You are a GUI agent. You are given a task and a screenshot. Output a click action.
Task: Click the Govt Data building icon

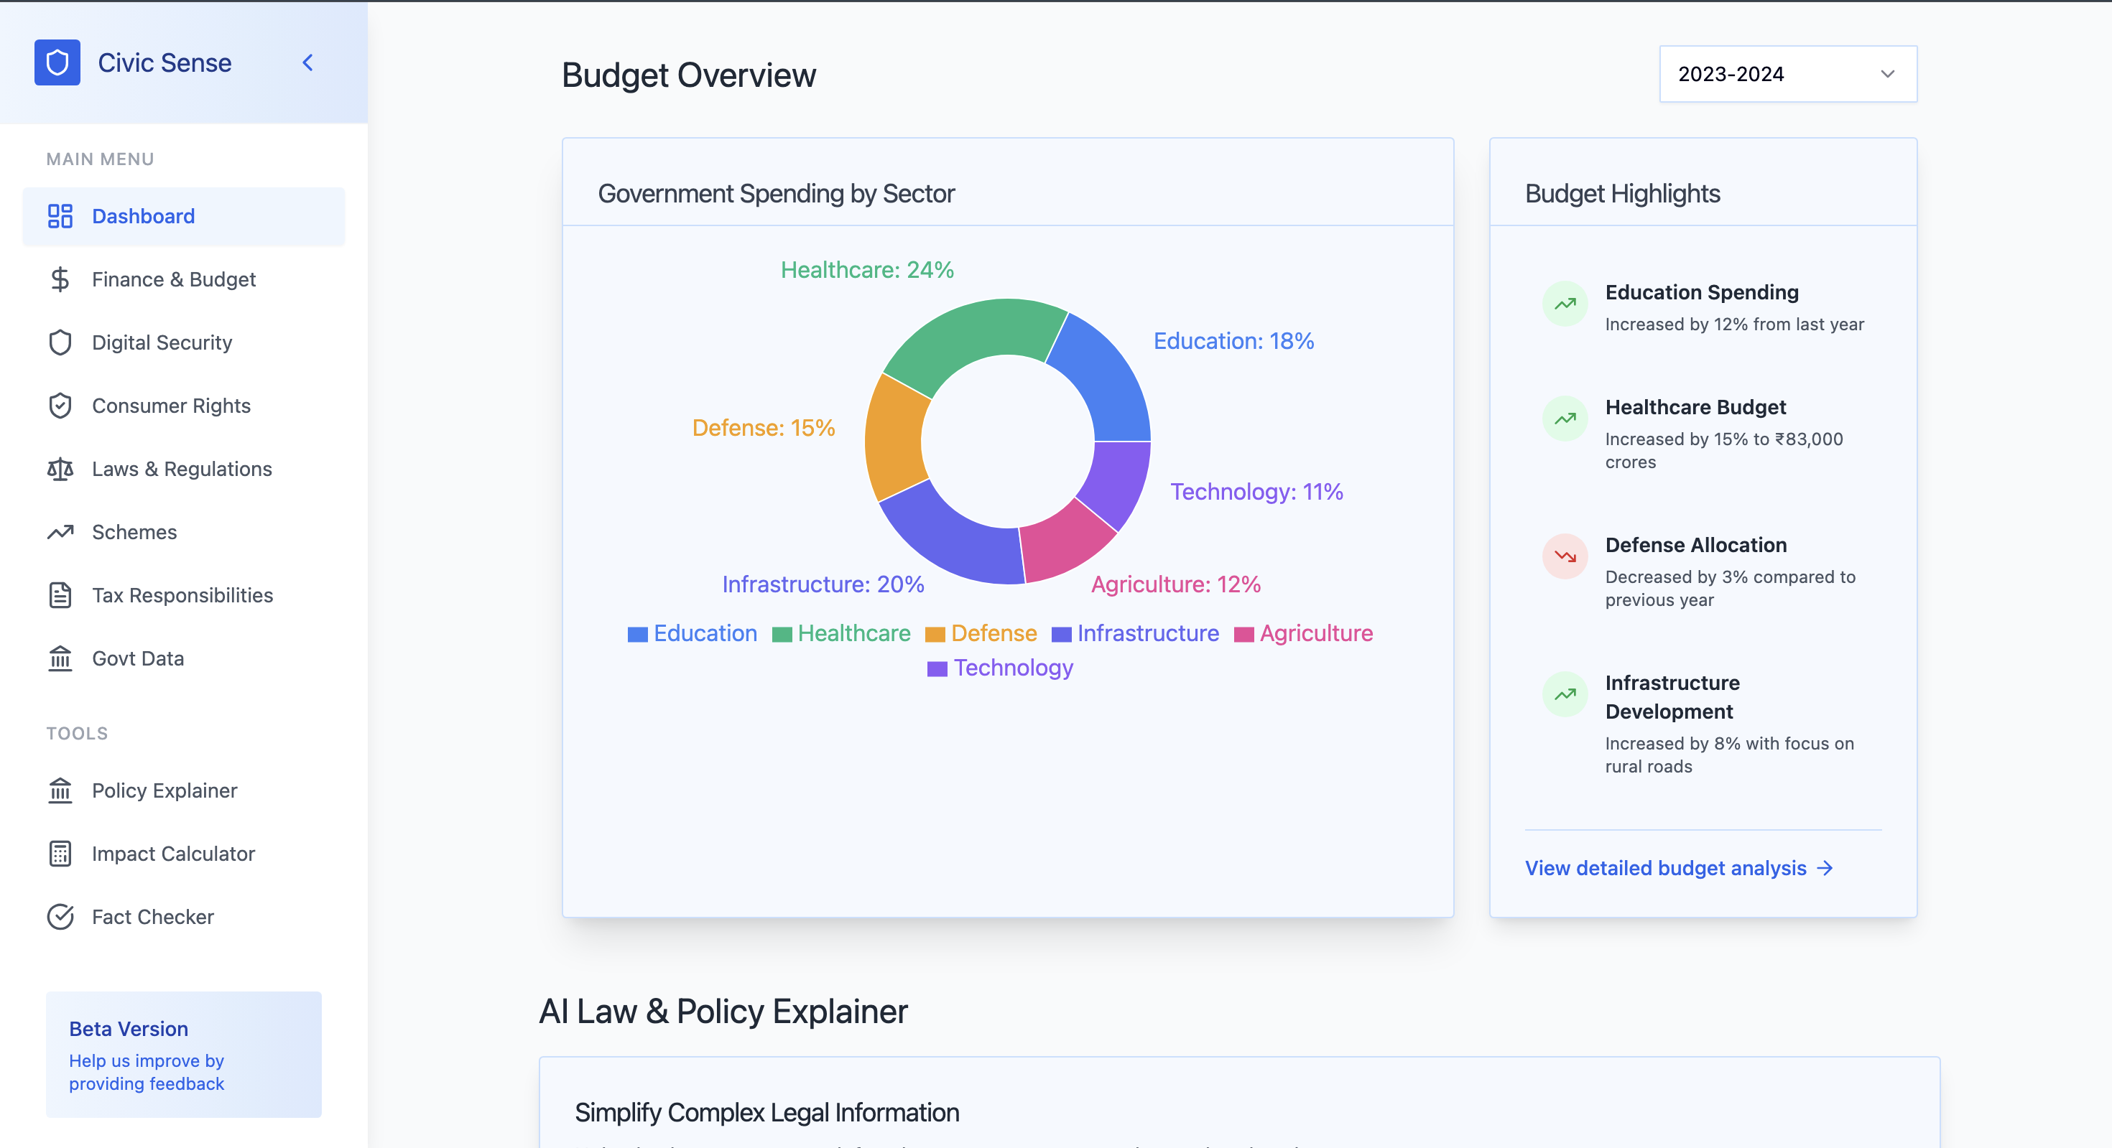point(60,658)
